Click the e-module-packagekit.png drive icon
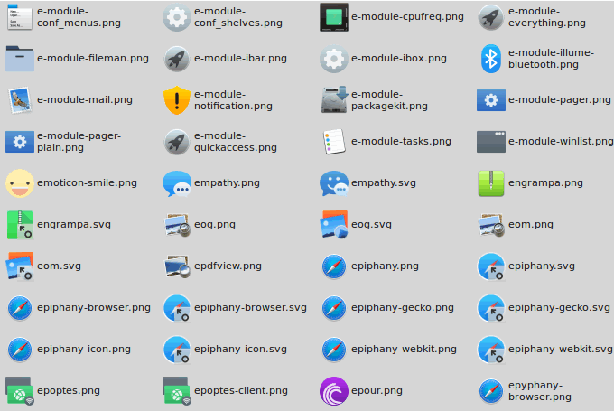The image size is (614, 411). tap(334, 100)
